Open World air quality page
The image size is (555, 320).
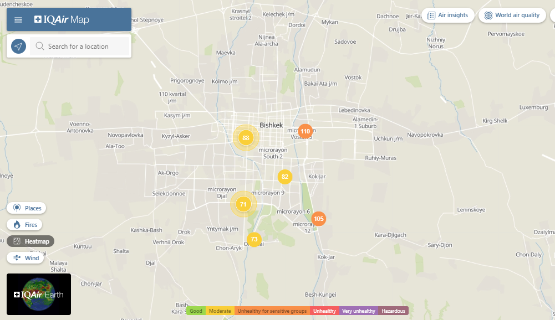tap(512, 16)
